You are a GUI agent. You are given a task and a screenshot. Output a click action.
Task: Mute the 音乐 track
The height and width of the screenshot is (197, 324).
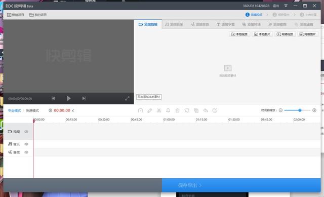26,144
